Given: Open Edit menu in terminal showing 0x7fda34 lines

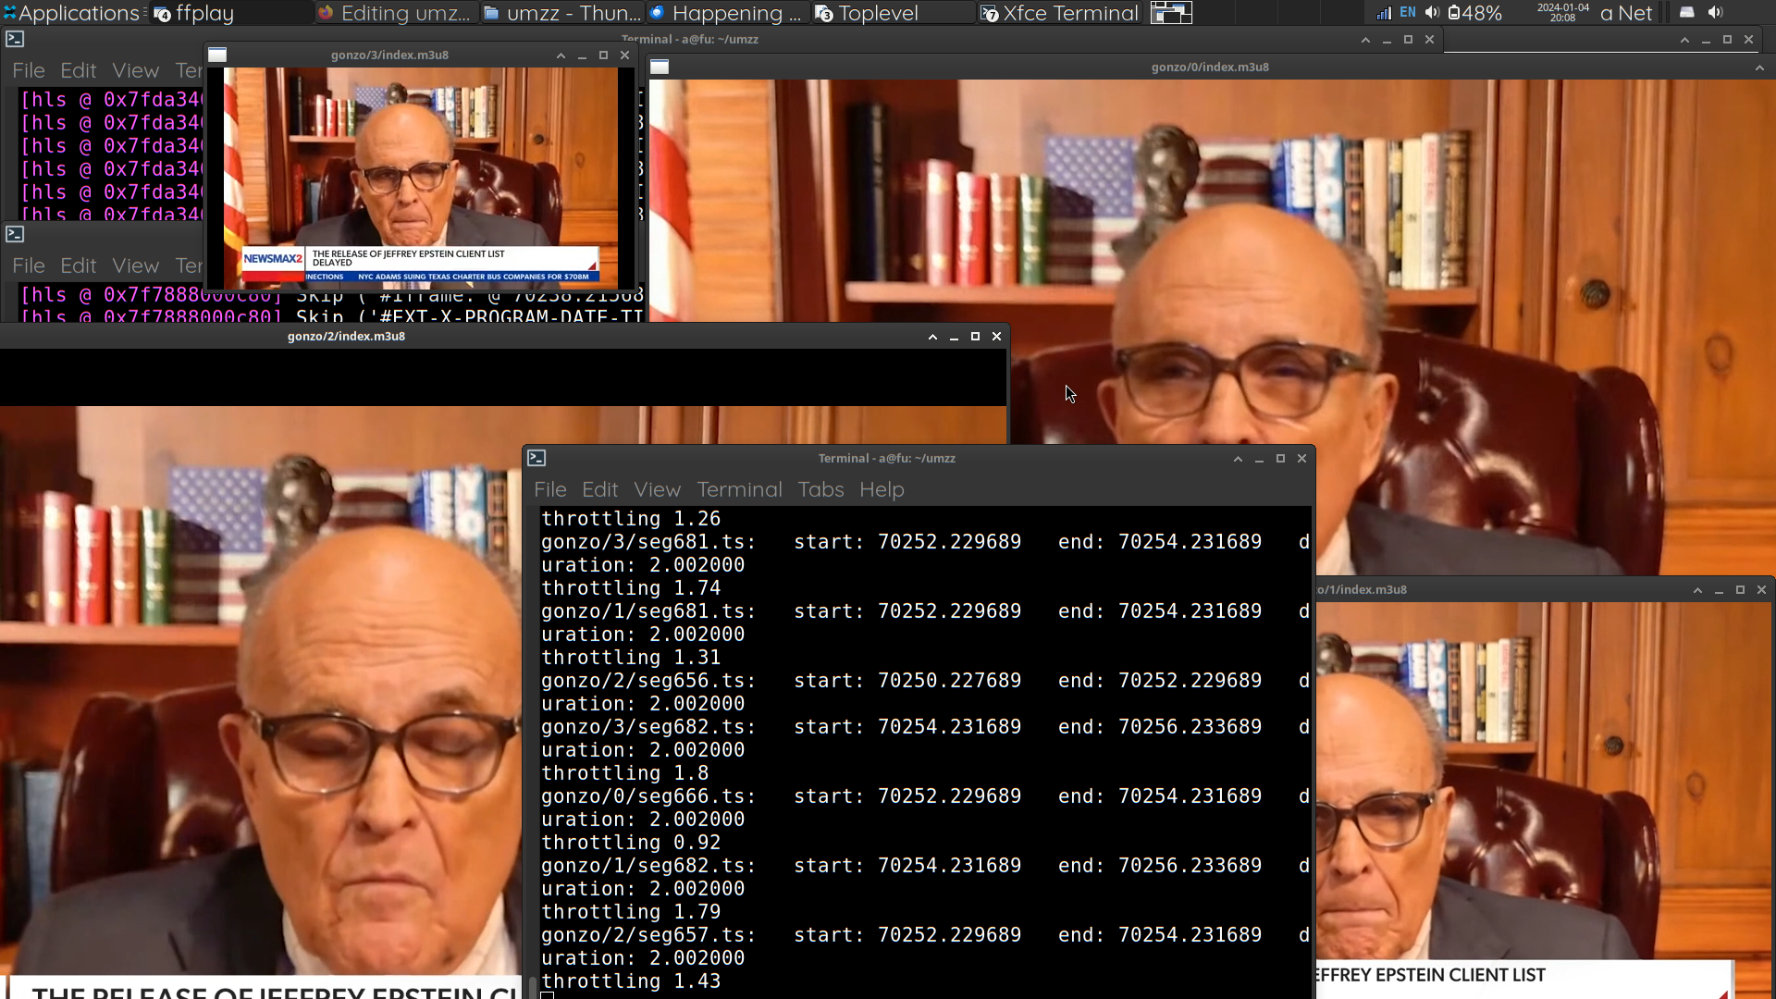Looking at the screenshot, I should point(79,70).
